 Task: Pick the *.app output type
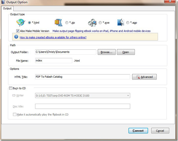(x=128, y=23)
